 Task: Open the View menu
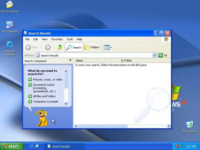(x=44, y=39)
